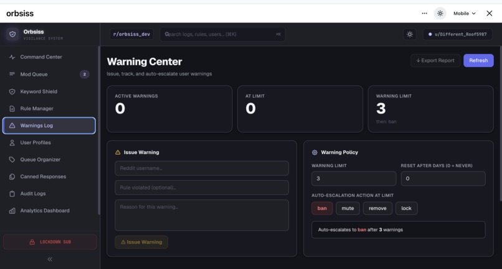Screen dimensions: 502x269
Task: Click the Rule violated optional field
Action: tap(202, 188)
